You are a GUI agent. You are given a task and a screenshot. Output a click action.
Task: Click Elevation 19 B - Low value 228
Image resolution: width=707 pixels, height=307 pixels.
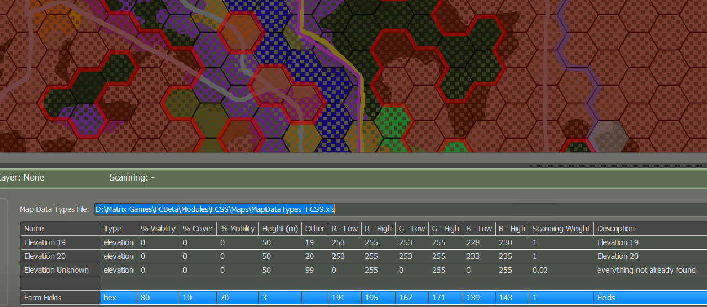click(x=479, y=242)
